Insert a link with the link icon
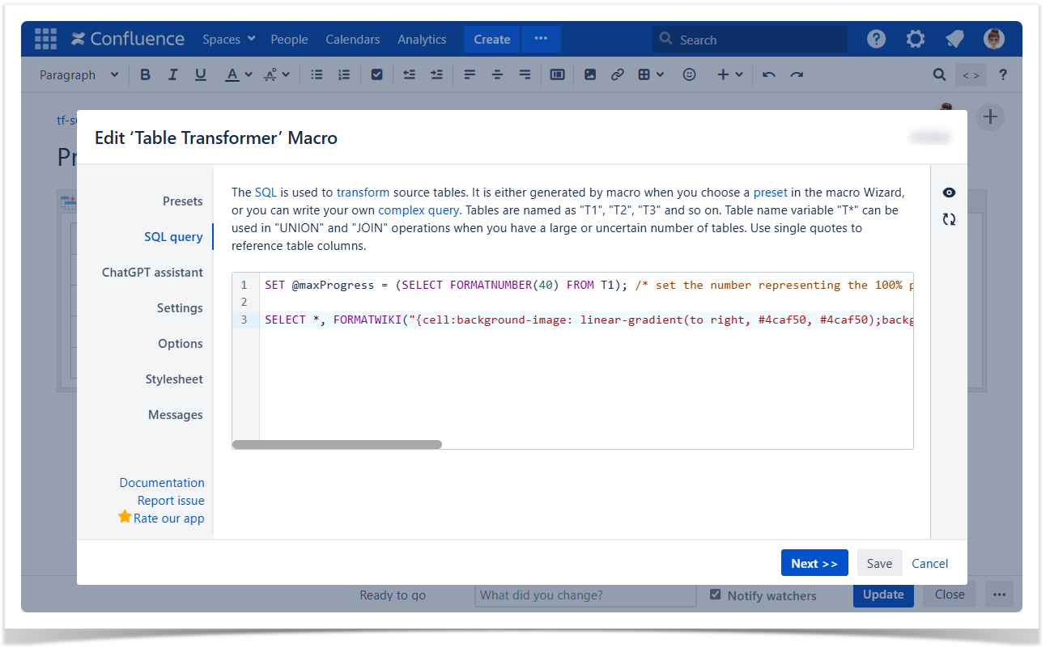 pos(617,74)
